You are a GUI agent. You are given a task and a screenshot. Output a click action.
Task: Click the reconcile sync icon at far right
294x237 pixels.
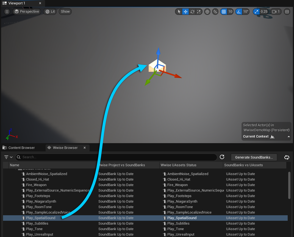point(287,157)
